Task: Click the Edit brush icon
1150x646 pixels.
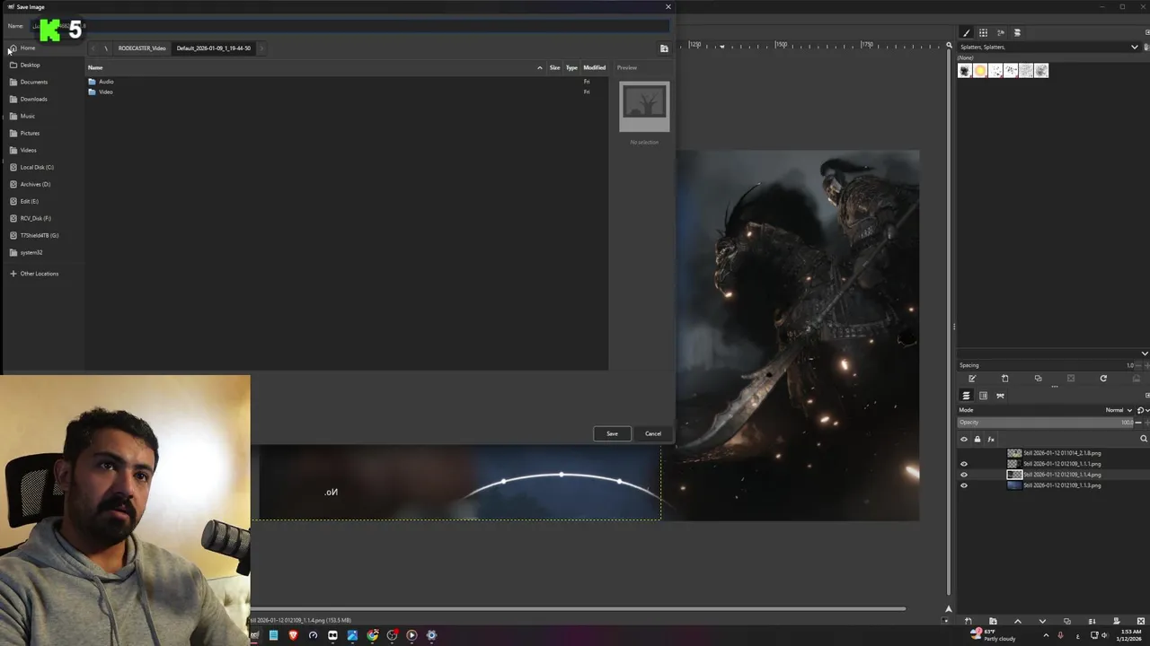Action: point(972,379)
